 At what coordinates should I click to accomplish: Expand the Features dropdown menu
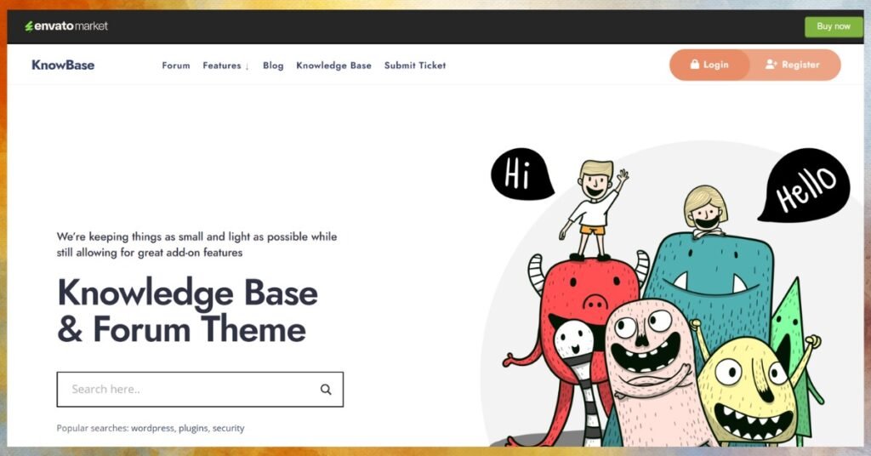(225, 66)
